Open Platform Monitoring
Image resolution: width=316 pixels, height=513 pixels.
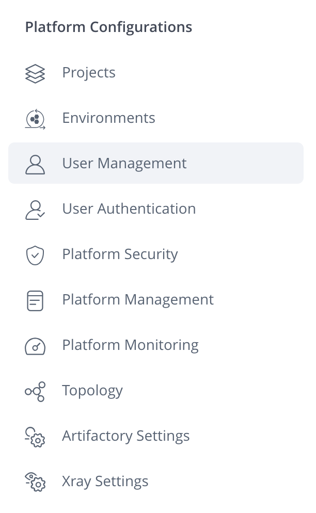[130, 345]
